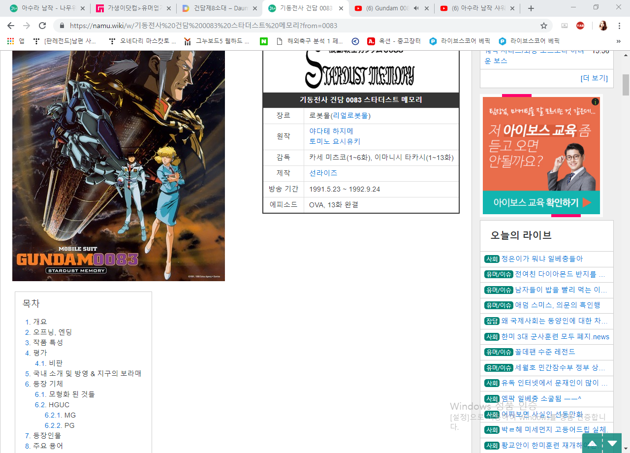
Task: View site security info via the lock icon
Action: pos(63,26)
